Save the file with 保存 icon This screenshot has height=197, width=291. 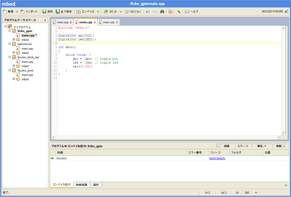(44, 12)
